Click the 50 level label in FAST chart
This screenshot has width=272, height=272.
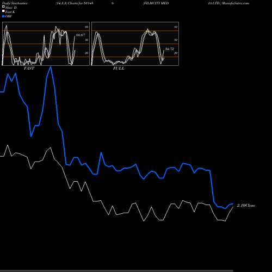(x=86, y=40)
